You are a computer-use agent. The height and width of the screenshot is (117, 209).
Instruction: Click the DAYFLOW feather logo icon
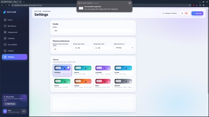(4, 12)
